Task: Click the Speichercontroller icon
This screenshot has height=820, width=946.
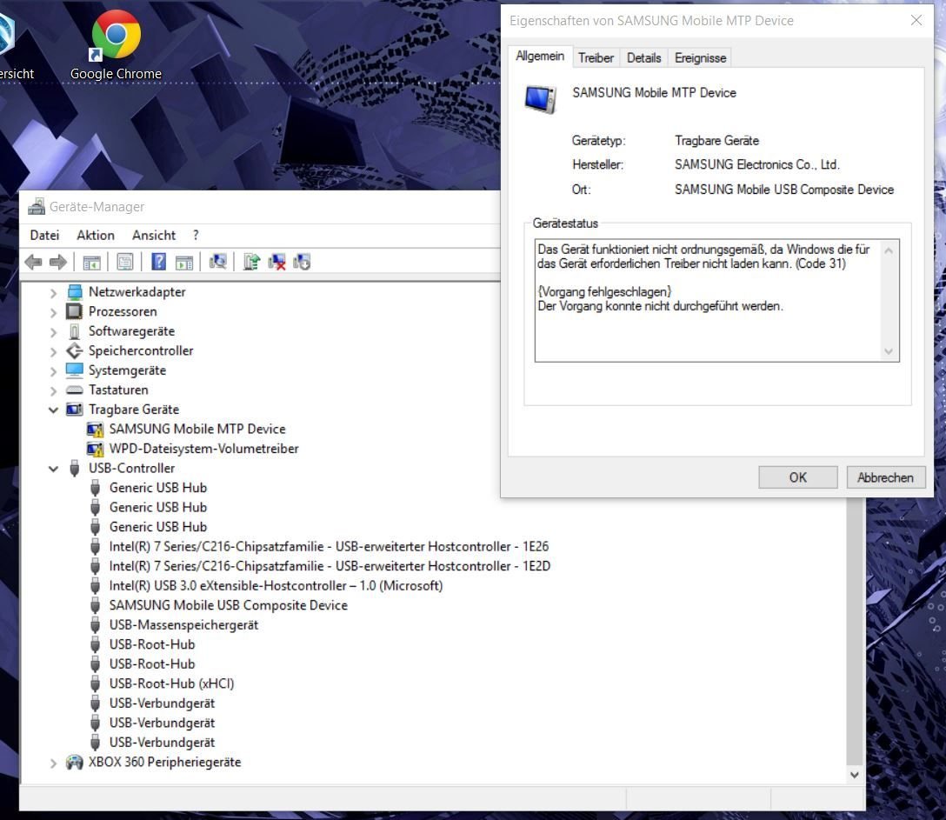Action: pyautogui.click(x=74, y=350)
